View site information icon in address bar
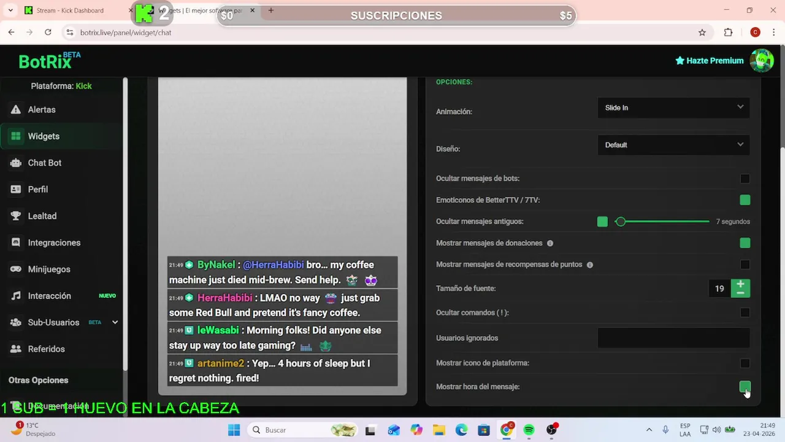 point(69,32)
